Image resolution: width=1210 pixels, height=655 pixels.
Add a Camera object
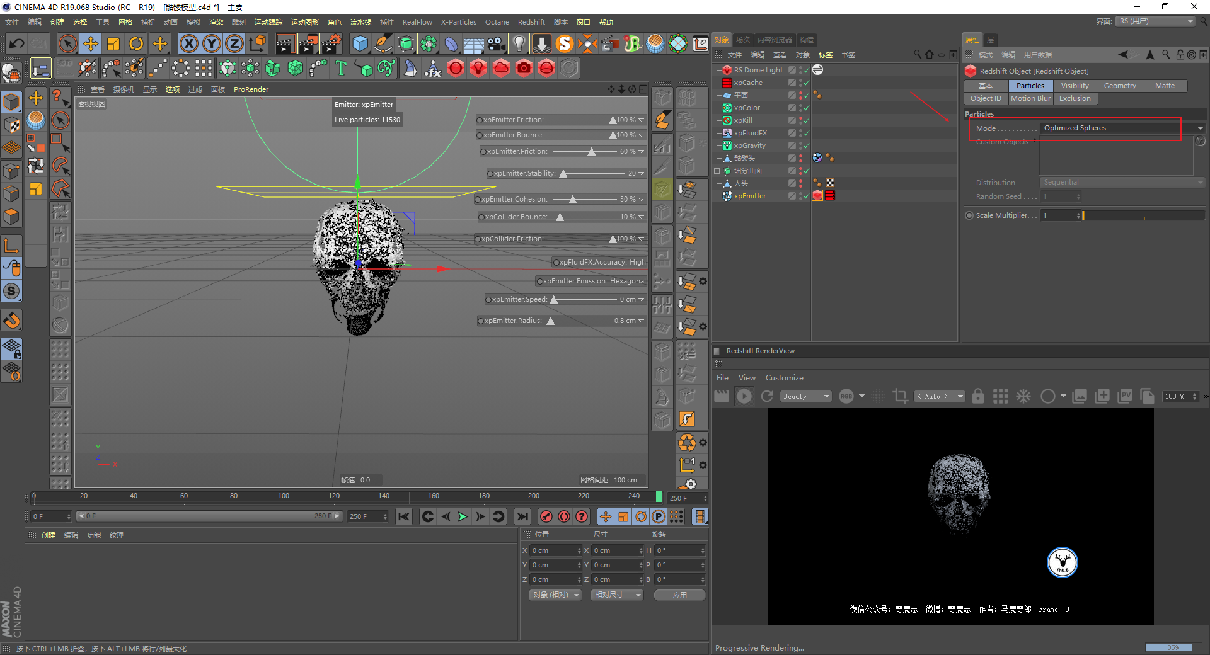click(x=497, y=43)
